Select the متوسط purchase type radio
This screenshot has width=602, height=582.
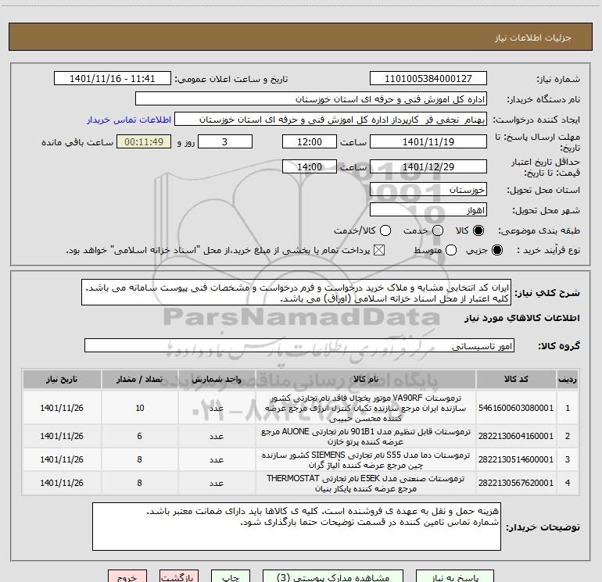pos(451,251)
